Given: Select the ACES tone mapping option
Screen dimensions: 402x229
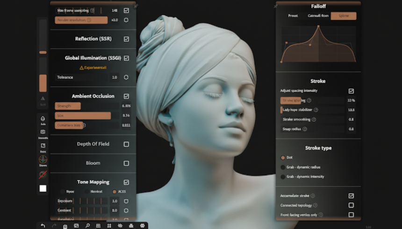Looking at the screenshot, I should coord(119,191).
